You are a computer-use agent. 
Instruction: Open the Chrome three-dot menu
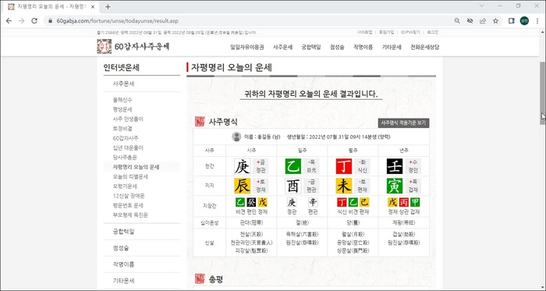537,21
